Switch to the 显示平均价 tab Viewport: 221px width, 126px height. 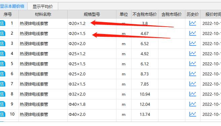tap(43, 6)
